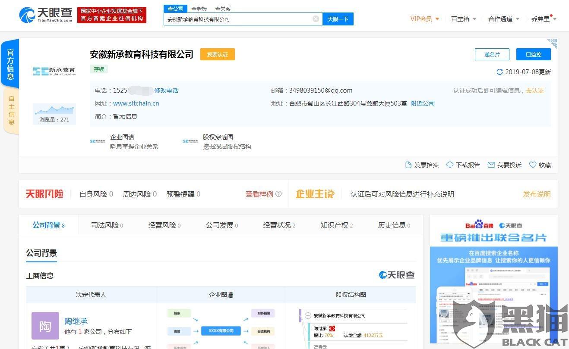Switch to the 公司背景 tab
The width and height of the screenshot is (569, 349).
(x=48, y=225)
